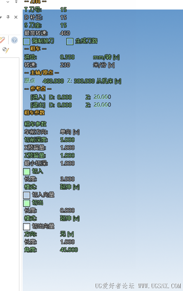Screen dimensions: 183x291
Task: Open the chevron-down menu at the top left
Action: click(8, 2)
